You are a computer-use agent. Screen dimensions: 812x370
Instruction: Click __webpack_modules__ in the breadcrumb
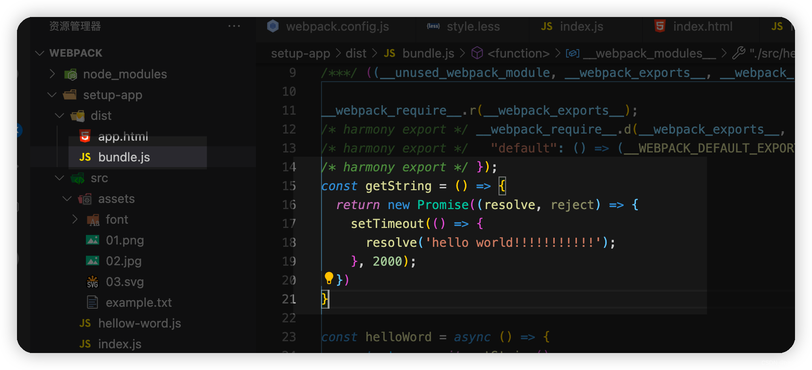650,53
